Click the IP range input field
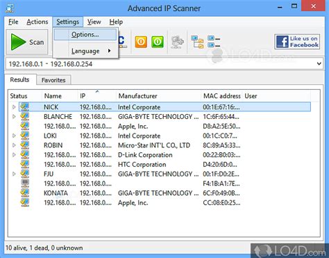The height and width of the screenshot is (258, 329). [x=160, y=64]
